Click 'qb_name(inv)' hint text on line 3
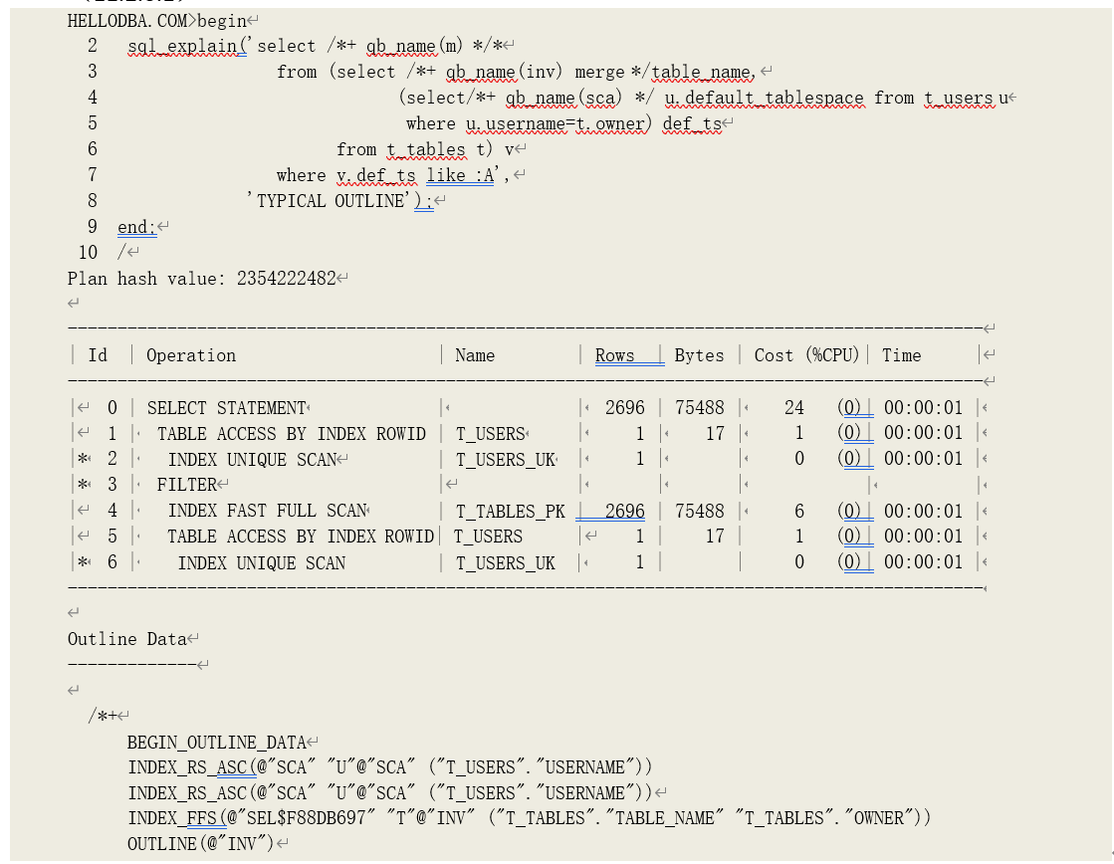Image resolution: width=1114 pixels, height=864 pixels. pos(504,72)
